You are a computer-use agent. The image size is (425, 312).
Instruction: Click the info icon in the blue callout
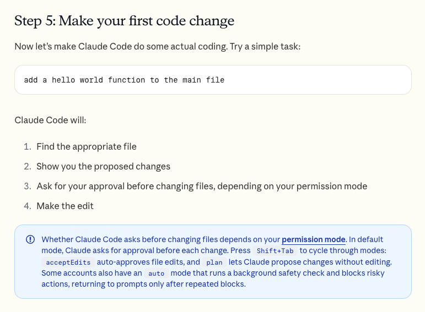tap(30, 239)
